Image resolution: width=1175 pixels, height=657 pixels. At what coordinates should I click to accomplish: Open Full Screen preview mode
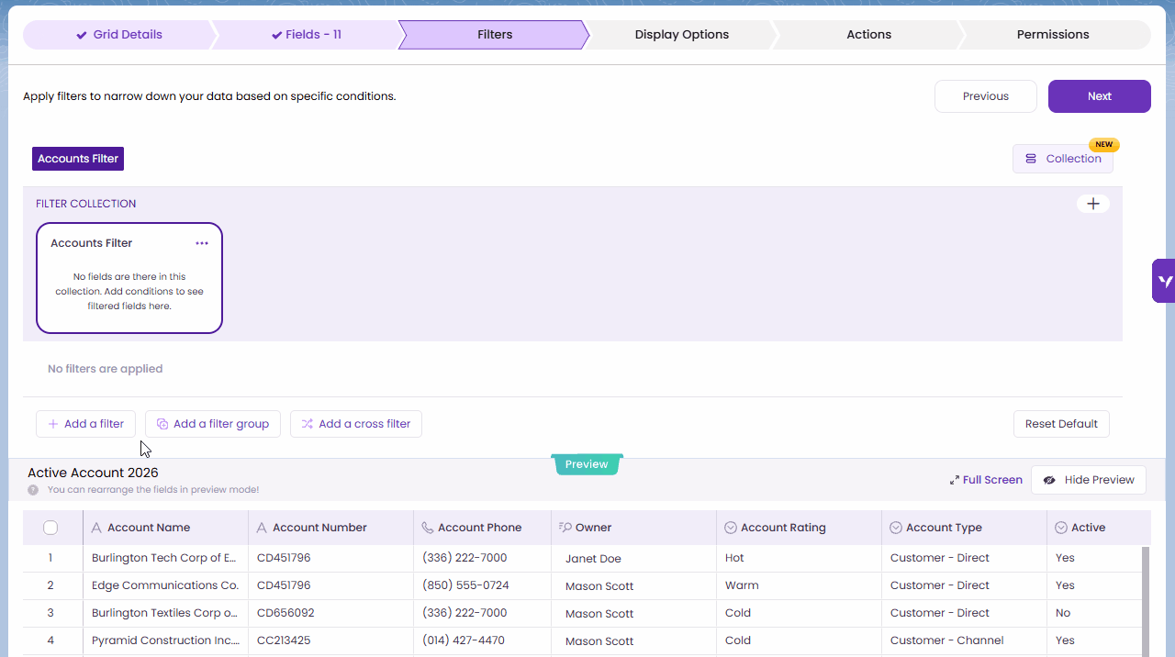986,480
